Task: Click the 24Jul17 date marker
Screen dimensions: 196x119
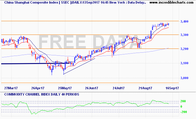Action: click(x=118, y=88)
